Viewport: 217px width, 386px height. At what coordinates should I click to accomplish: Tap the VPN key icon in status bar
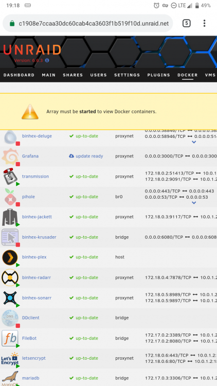165,6
